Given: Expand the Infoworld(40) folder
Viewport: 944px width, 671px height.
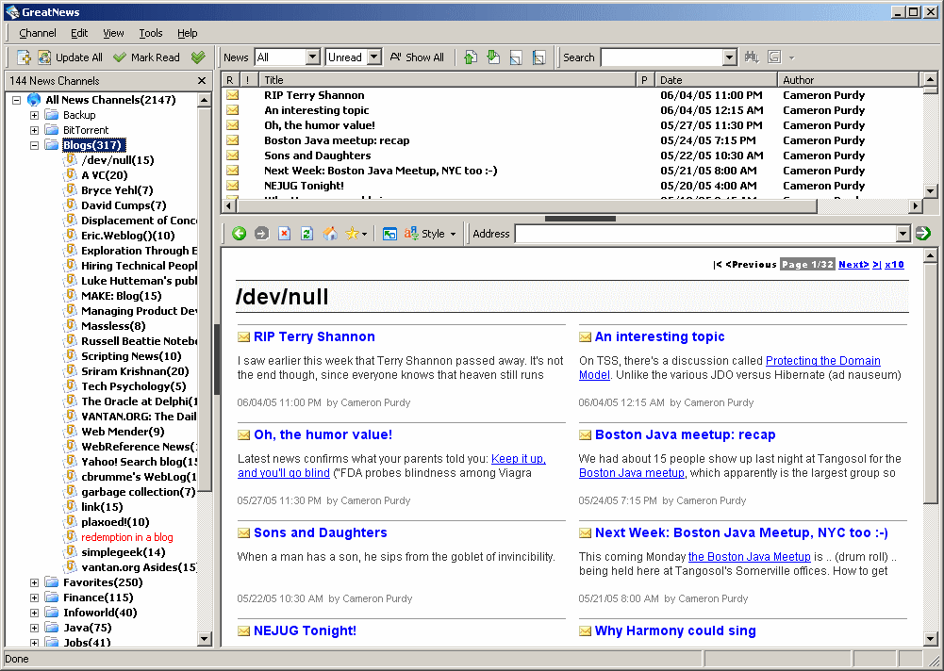Looking at the screenshot, I should [x=34, y=613].
